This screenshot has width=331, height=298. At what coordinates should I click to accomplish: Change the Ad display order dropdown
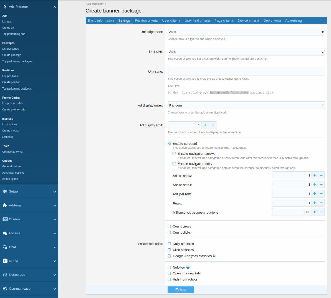point(246,105)
